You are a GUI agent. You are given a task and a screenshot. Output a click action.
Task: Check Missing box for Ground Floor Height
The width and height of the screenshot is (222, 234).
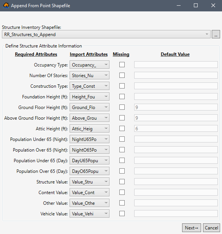click(x=122, y=107)
